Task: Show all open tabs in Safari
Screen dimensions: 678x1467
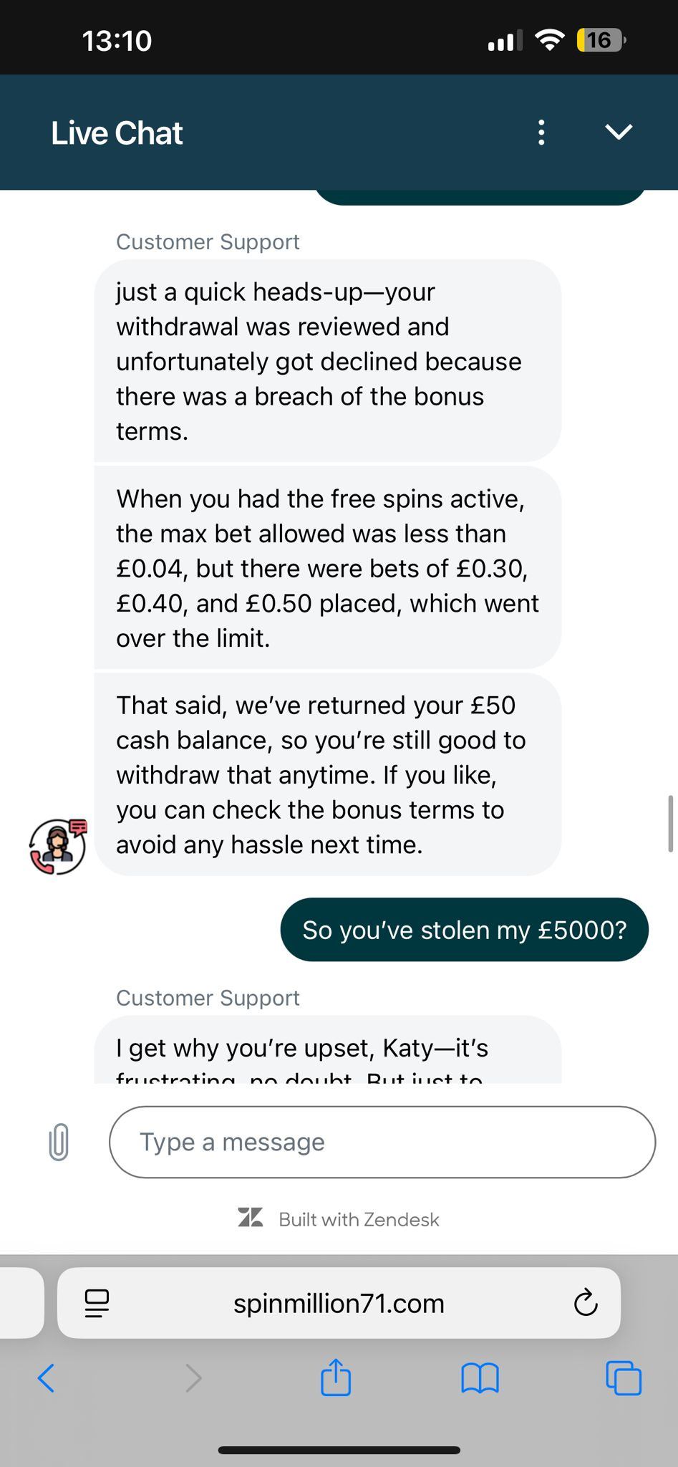Action: click(624, 1377)
